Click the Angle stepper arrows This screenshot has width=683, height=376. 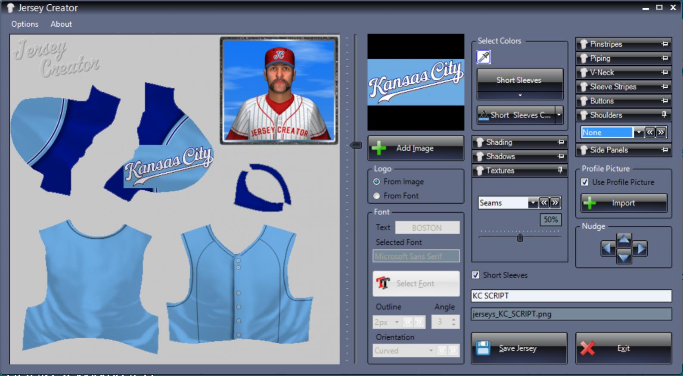(x=453, y=322)
